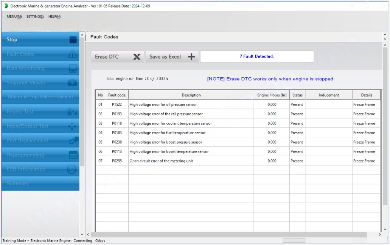This screenshot has height=245, width=390.
Task: Open the SETTING menu
Action: pos(35,17)
